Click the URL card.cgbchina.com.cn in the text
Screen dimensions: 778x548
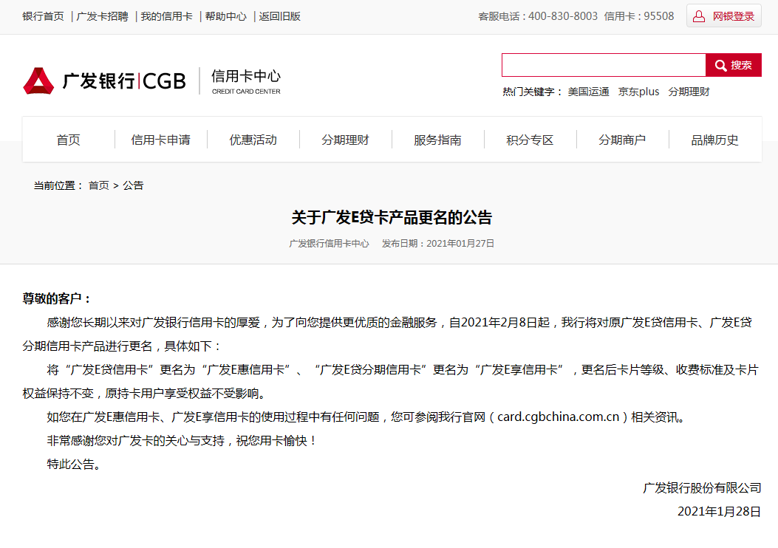(x=559, y=417)
